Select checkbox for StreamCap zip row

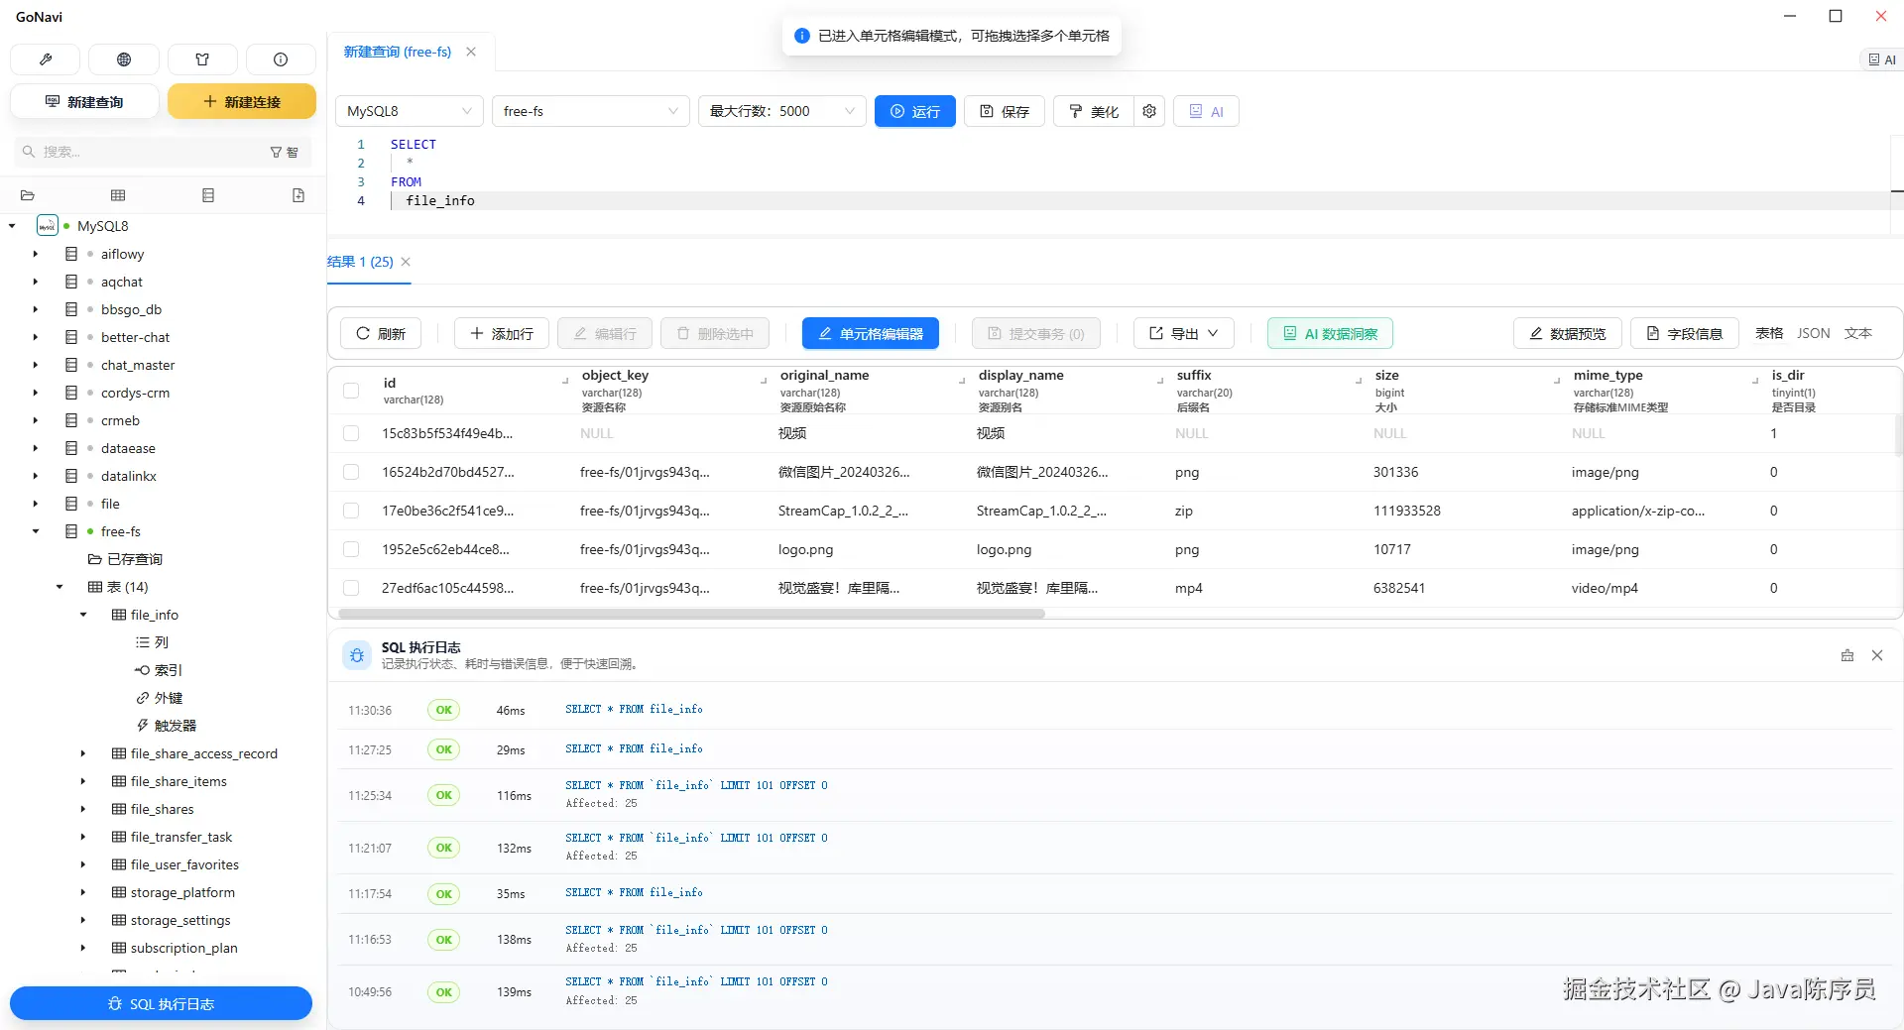click(351, 511)
